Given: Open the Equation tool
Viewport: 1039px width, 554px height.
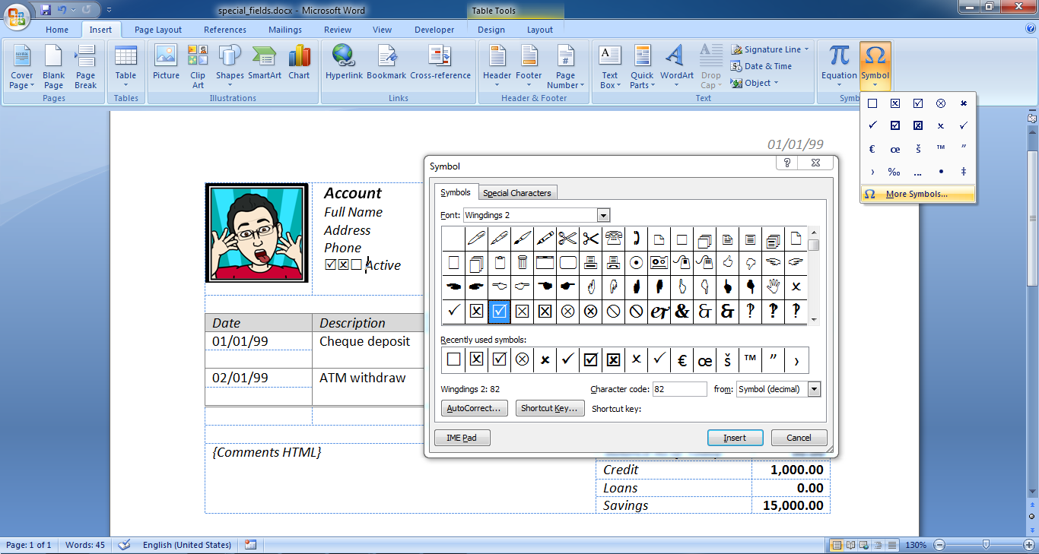Looking at the screenshot, I should click(839, 67).
